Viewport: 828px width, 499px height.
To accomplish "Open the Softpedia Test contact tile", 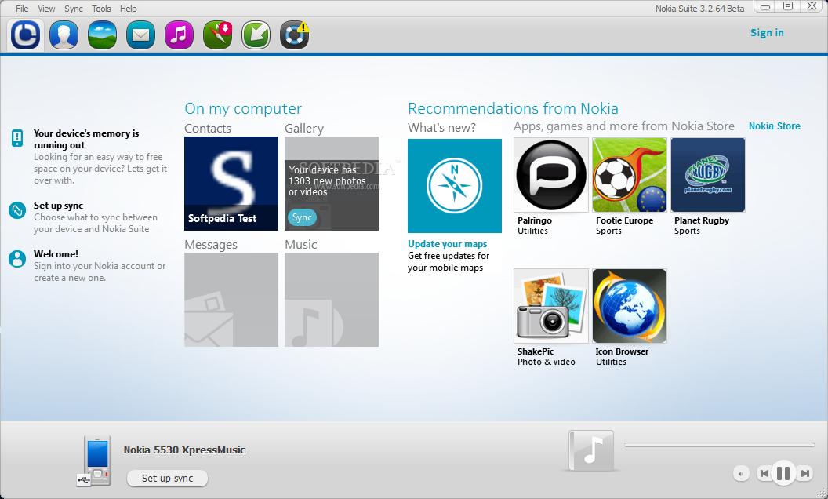I will 231,184.
